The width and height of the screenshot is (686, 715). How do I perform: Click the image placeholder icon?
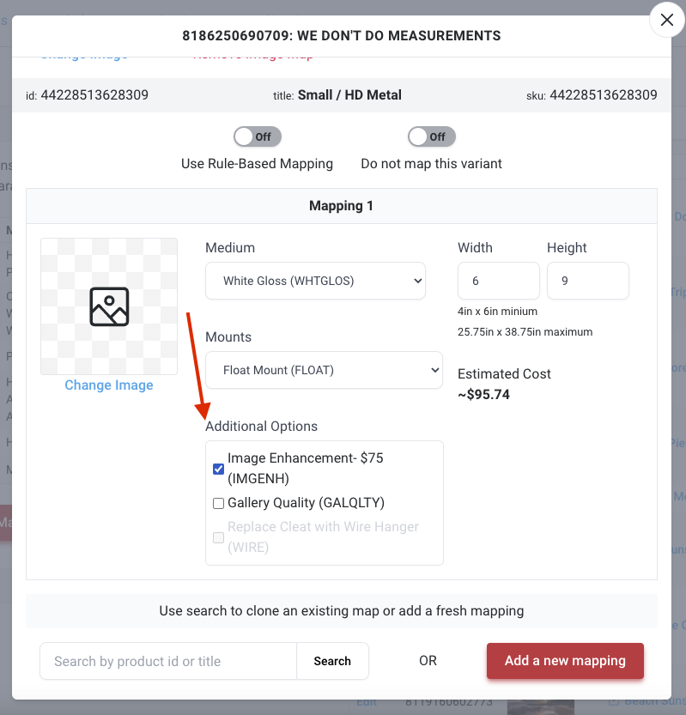109,306
